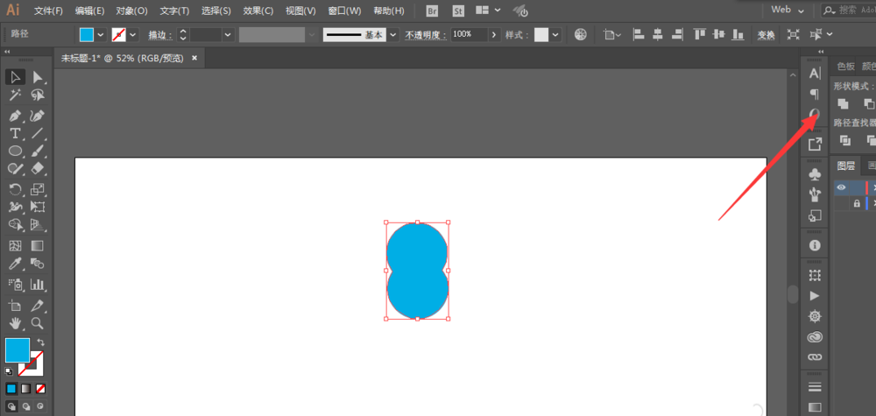Click horizontal align right icon
The width and height of the screenshot is (876, 416).
tap(678, 35)
